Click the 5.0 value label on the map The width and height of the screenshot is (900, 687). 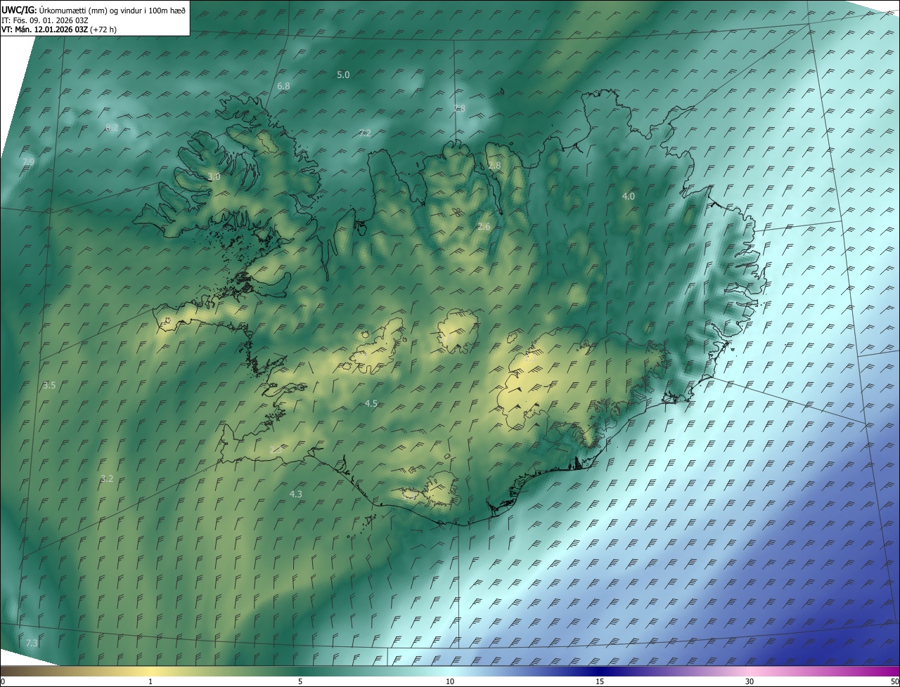tap(343, 74)
